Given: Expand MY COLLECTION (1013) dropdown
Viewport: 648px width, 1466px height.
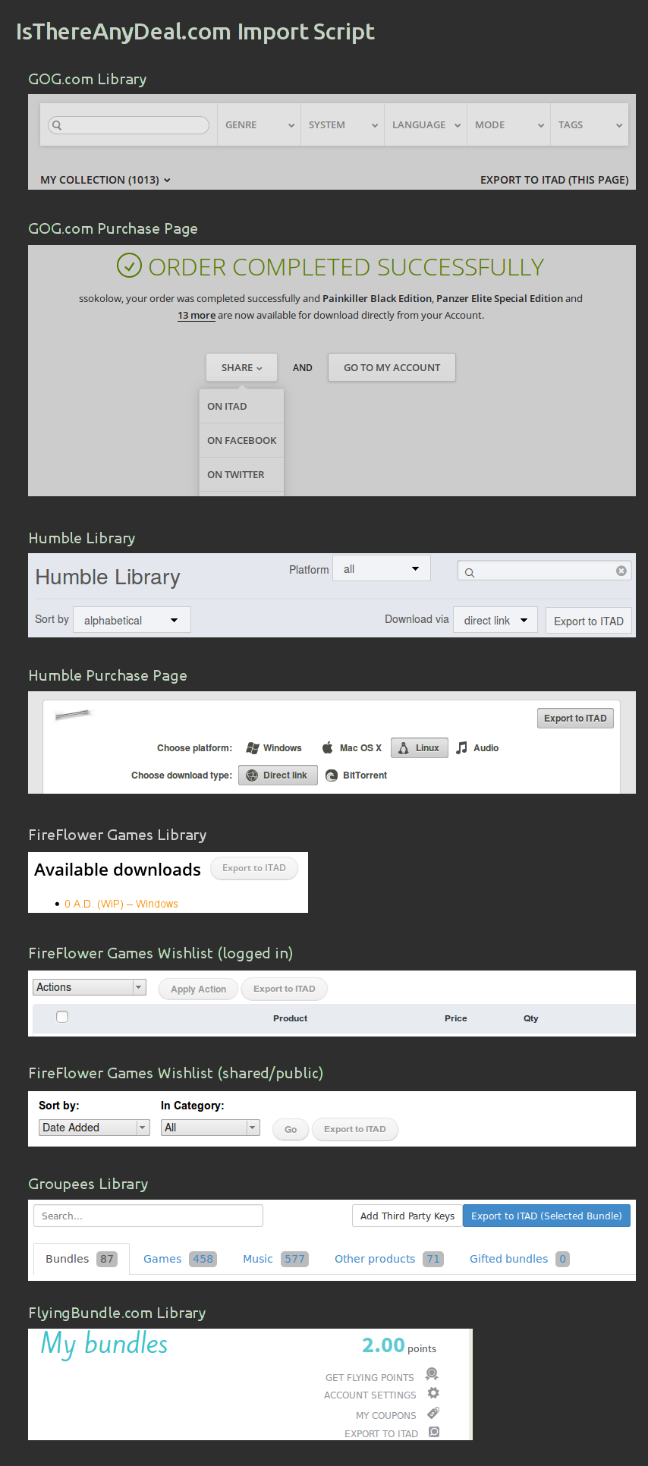Looking at the screenshot, I should coord(105,180).
